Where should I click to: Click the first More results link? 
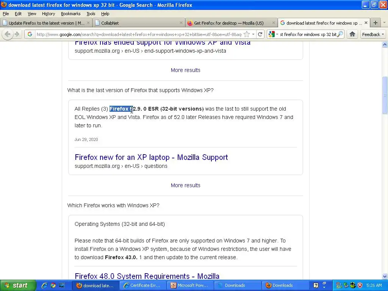185,70
